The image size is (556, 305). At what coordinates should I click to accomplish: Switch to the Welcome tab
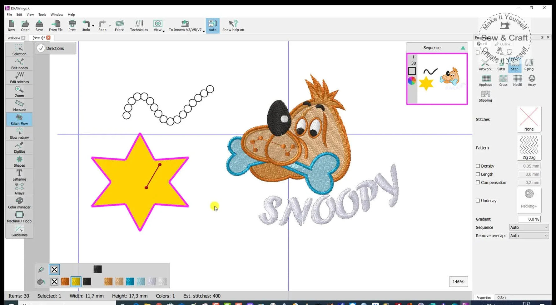14,38
